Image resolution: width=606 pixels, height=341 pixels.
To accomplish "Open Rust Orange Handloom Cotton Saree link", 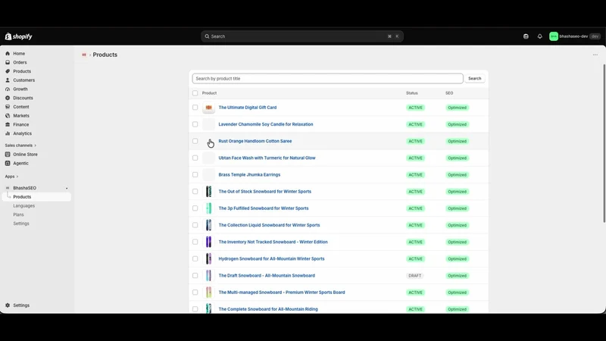I will point(255,141).
